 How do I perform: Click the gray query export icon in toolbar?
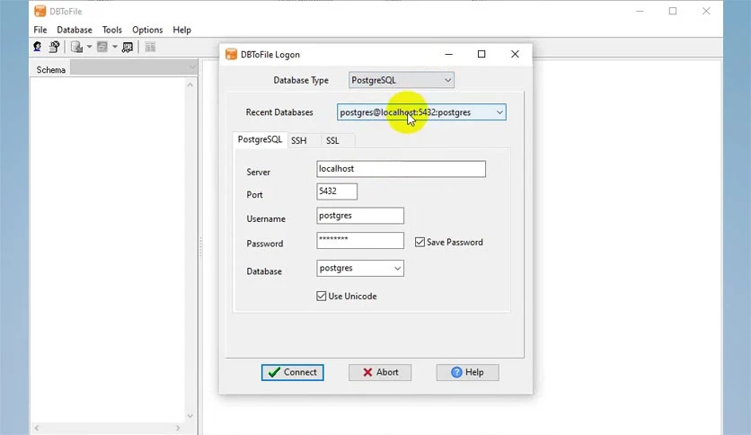(102, 47)
